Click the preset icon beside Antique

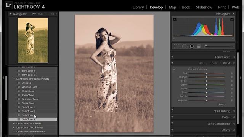coord(19,83)
